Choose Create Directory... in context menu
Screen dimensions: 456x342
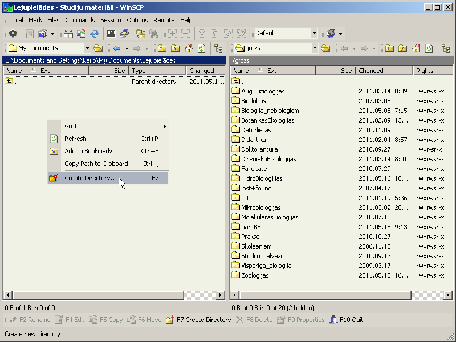(x=108, y=178)
